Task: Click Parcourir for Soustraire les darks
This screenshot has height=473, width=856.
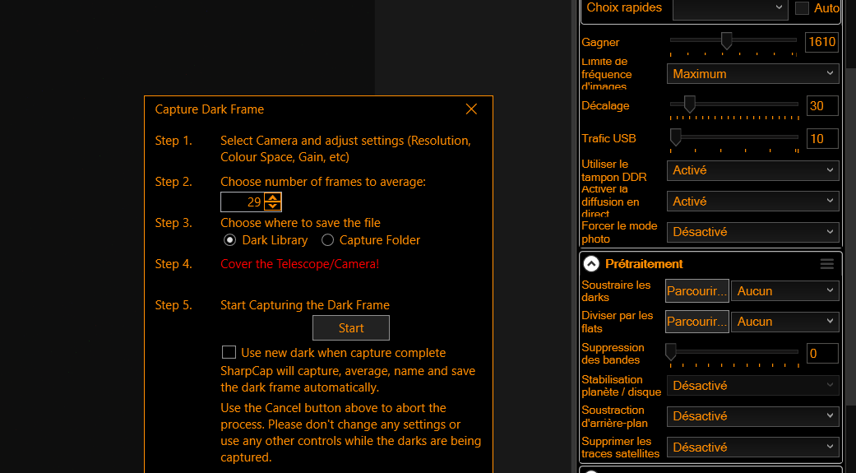Action: click(696, 291)
